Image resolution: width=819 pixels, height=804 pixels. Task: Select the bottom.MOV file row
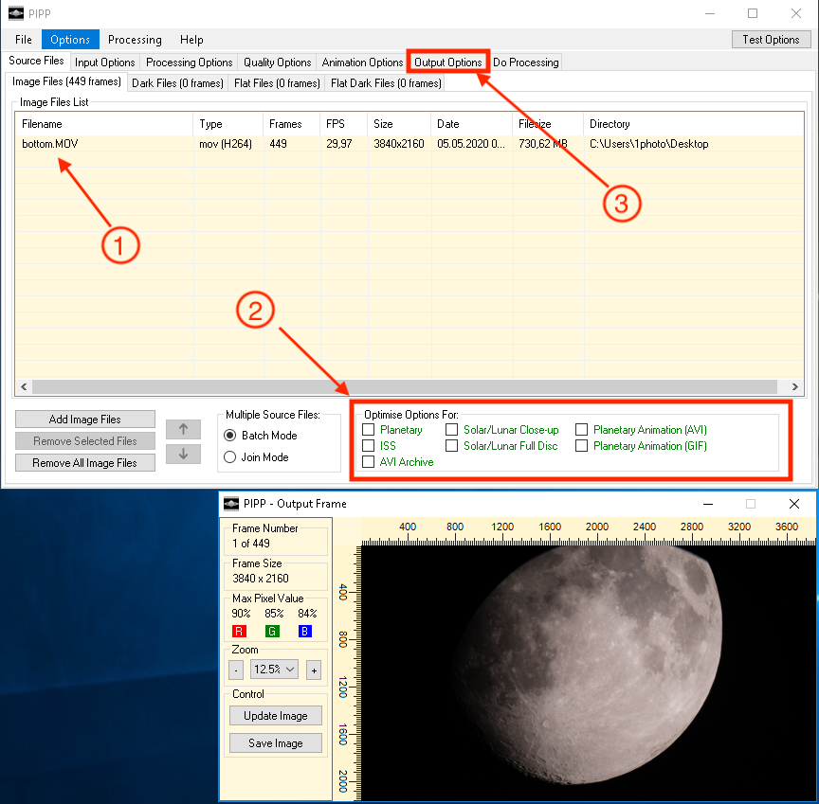[51, 144]
